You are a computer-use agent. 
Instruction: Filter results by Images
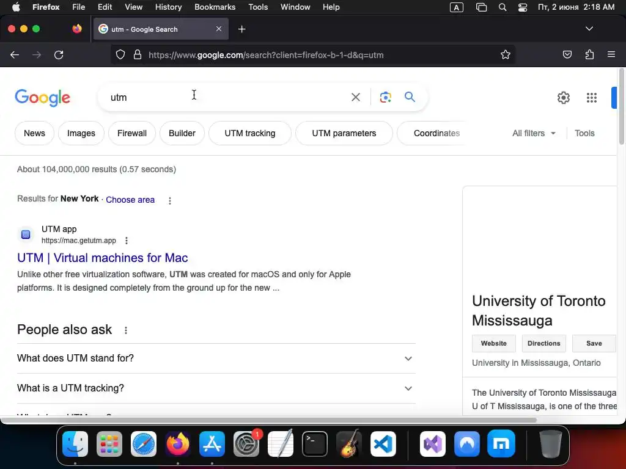click(81, 133)
